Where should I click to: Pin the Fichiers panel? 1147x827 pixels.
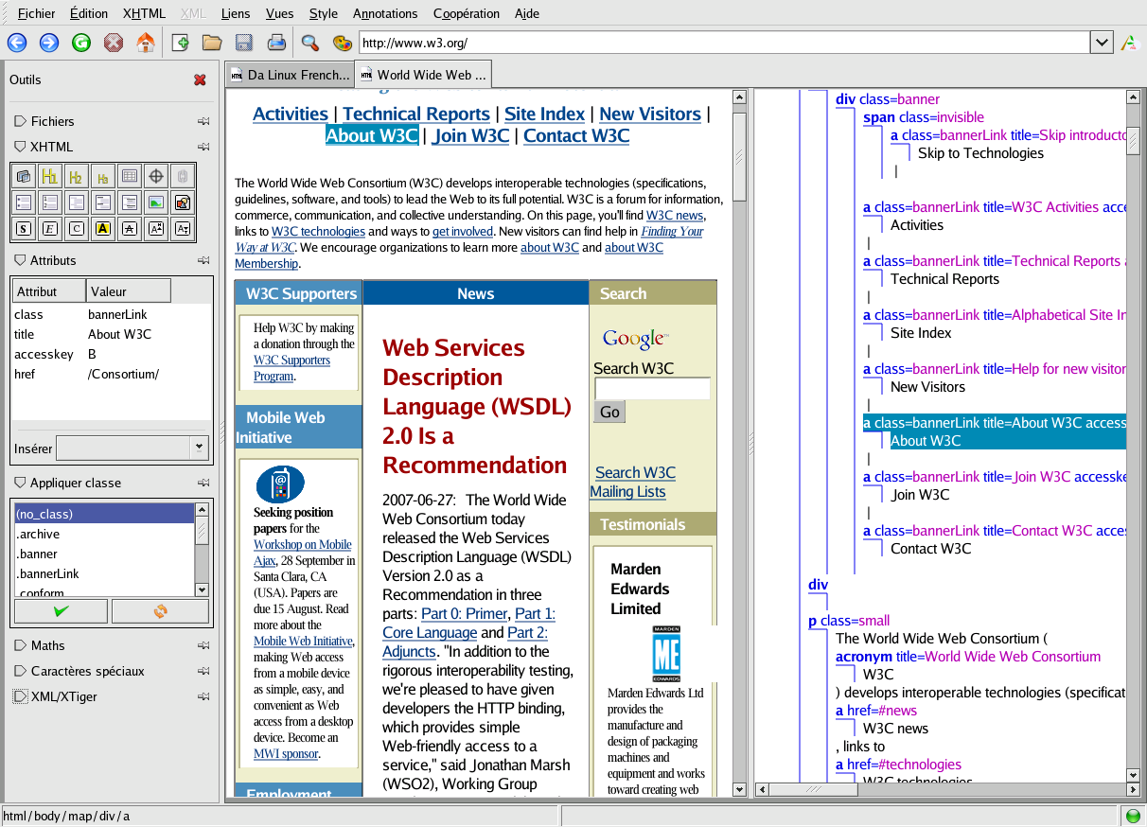point(203,121)
